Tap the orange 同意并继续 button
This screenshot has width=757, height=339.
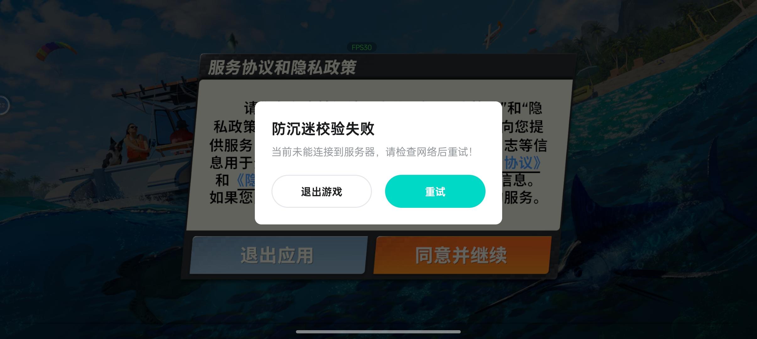point(462,255)
